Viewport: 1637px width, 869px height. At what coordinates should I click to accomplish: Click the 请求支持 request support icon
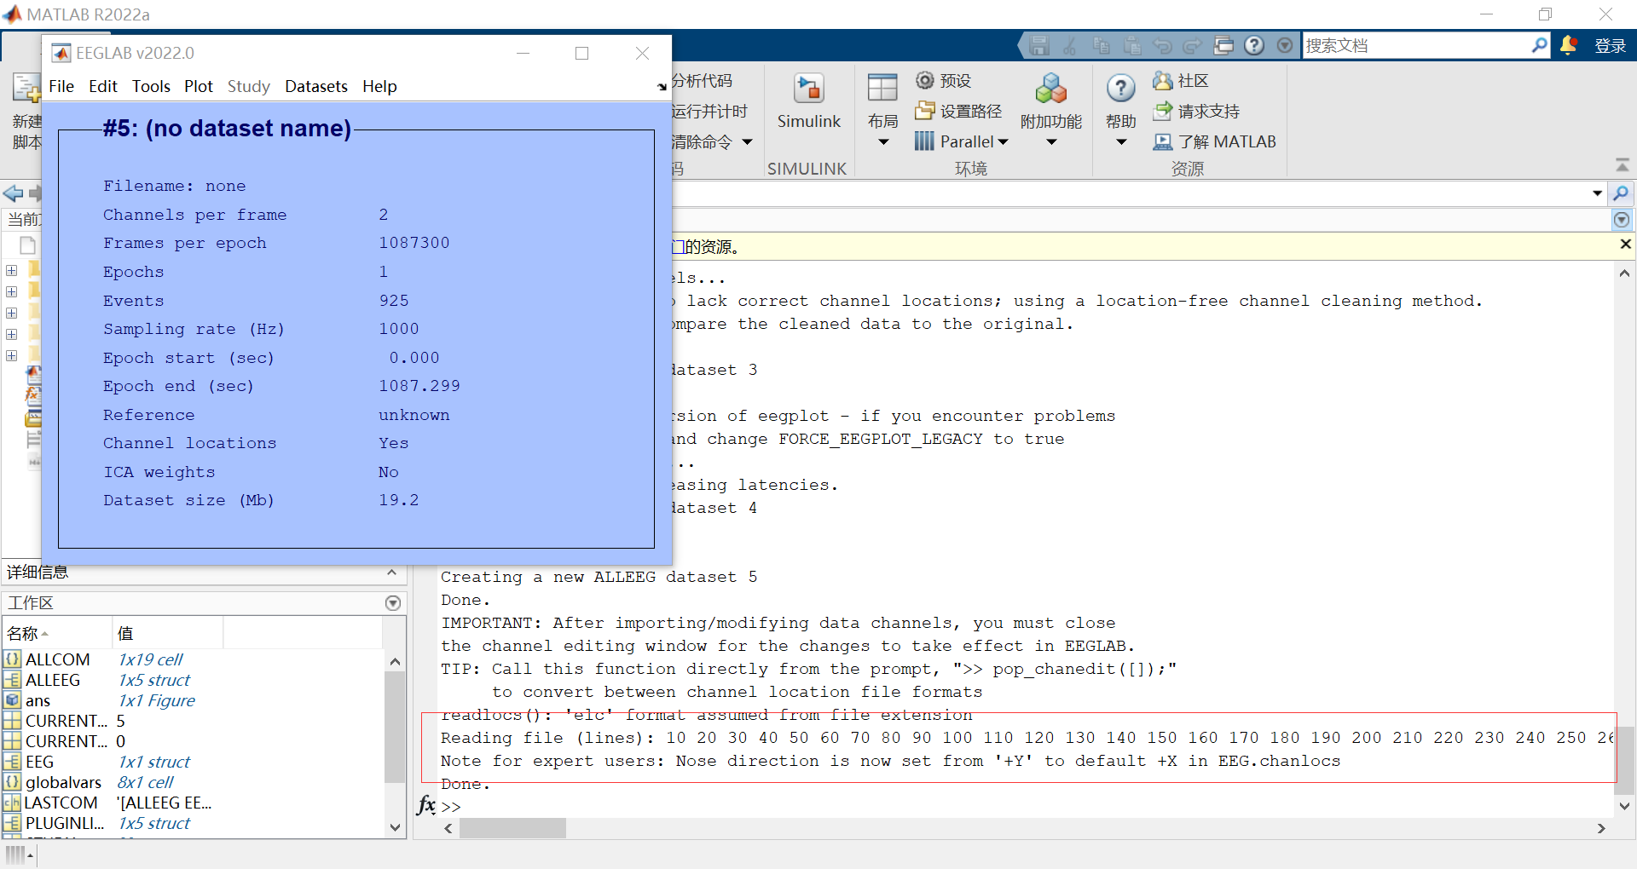coord(1163,111)
